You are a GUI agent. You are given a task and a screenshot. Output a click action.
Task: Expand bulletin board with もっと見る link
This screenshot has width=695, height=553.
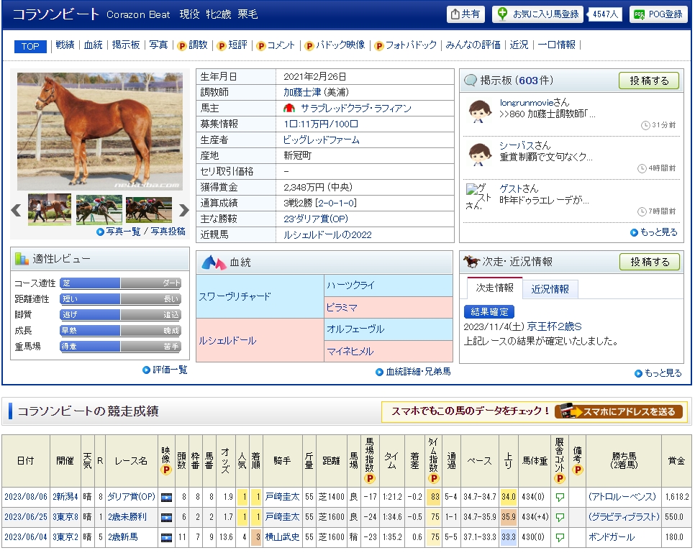point(654,232)
